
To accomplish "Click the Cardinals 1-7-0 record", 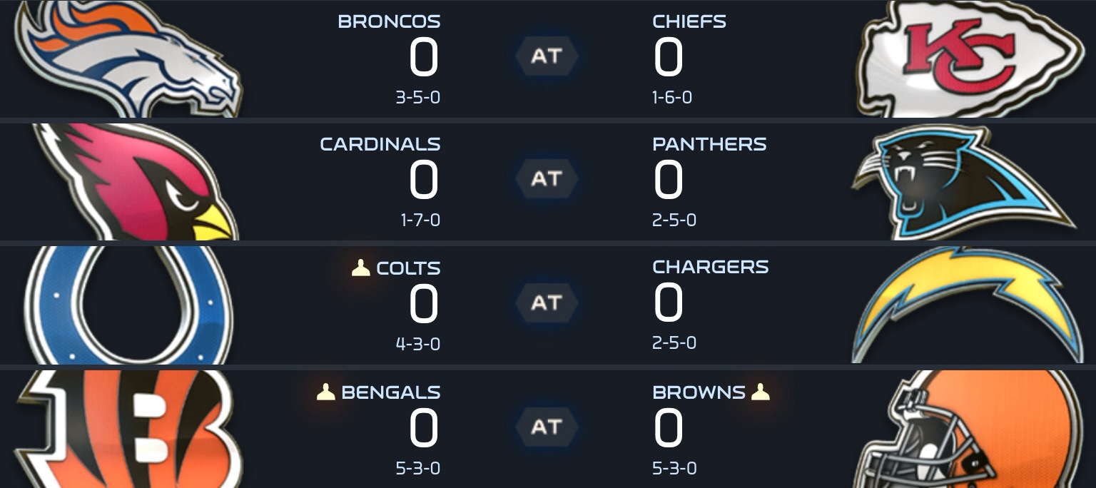I will [420, 220].
